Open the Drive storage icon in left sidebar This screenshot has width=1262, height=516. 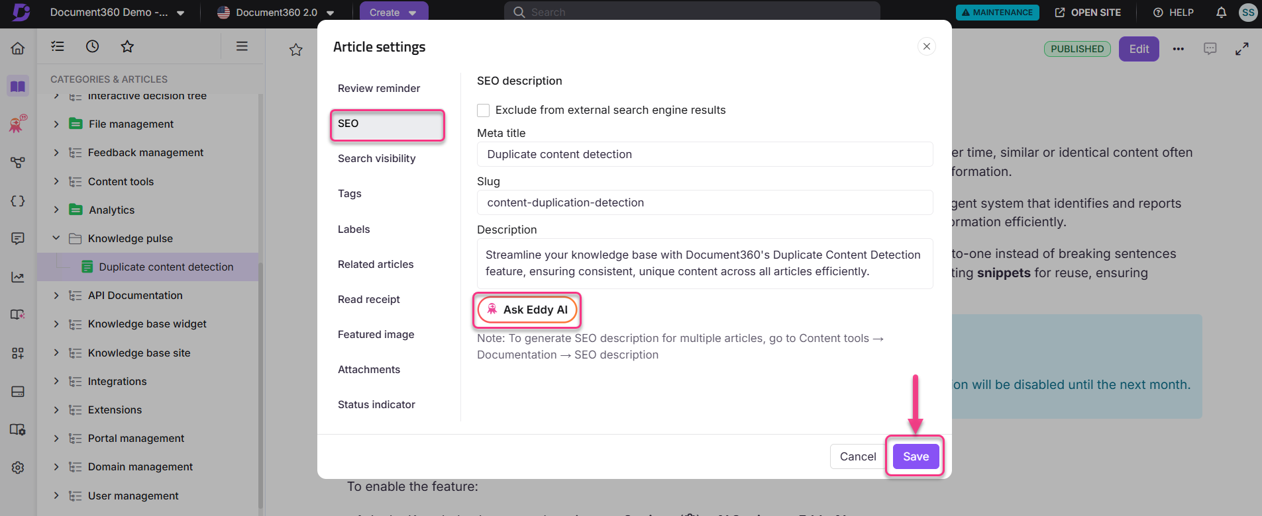coord(18,392)
